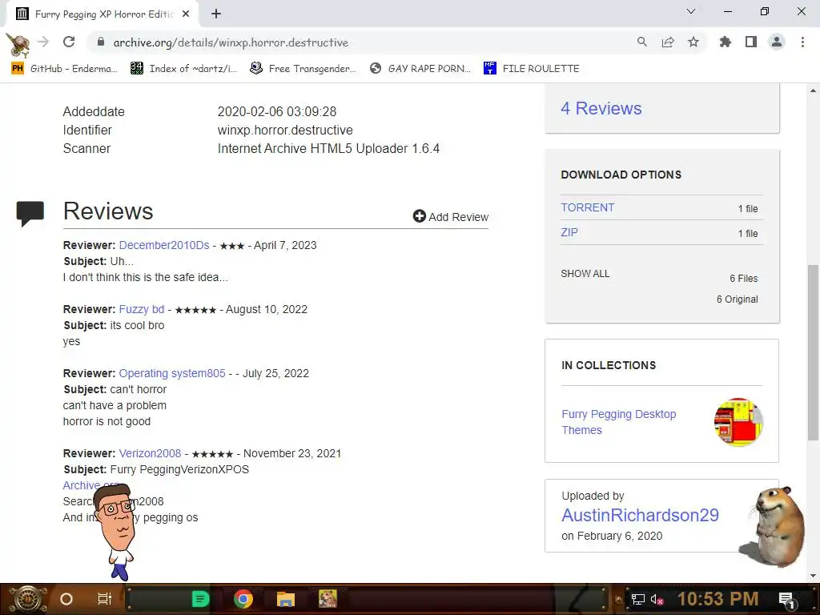Open the network tray icon
820x615 pixels.
click(637, 599)
